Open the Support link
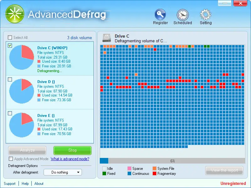The image size is (251, 188). pyautogui.click(x=10, y=184)
